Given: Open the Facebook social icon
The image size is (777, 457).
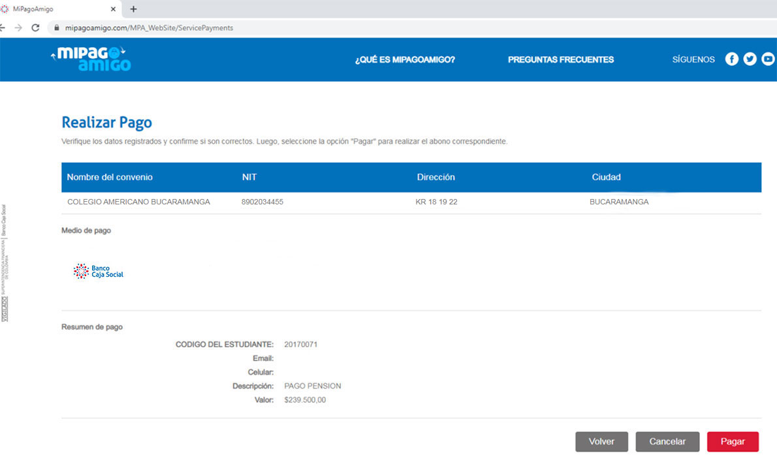Looking at the screenshot, I should (732, 59).
